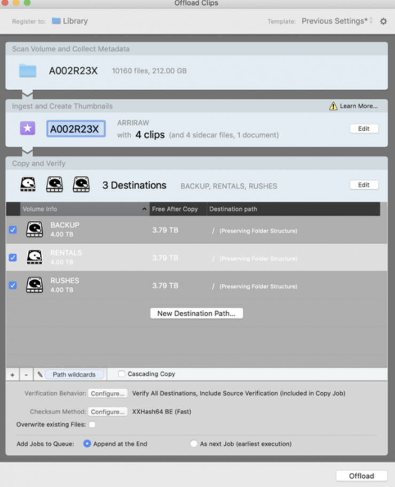Click the RUSHES drive icon in list
395x487 pixels.
(35, 285)
